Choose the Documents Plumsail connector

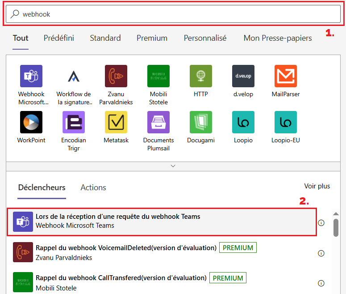(x=158, y=122)
